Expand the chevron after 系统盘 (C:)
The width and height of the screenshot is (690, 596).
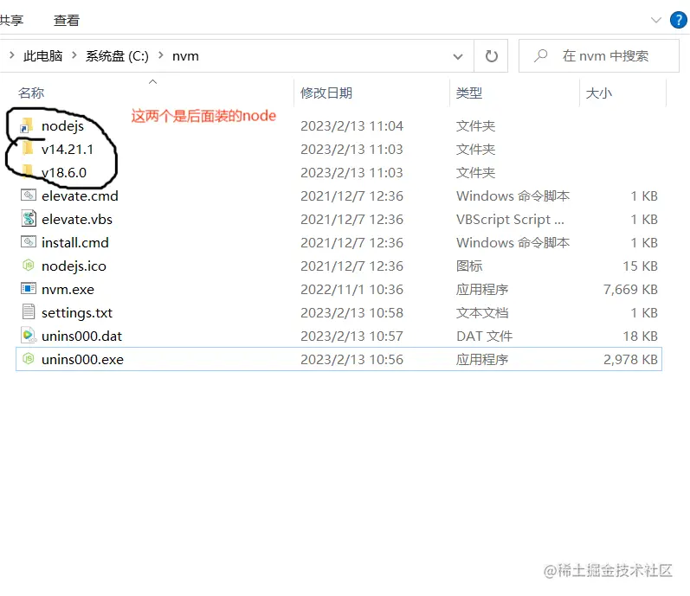pos(161,55)
